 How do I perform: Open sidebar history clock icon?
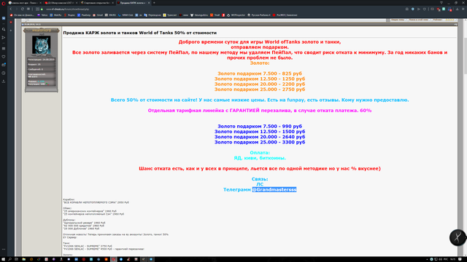coord(4,73)
